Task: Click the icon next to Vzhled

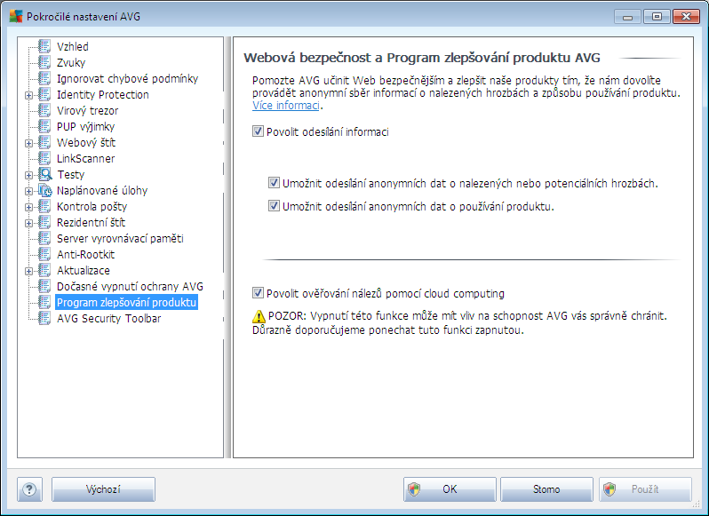Action: 44,46
